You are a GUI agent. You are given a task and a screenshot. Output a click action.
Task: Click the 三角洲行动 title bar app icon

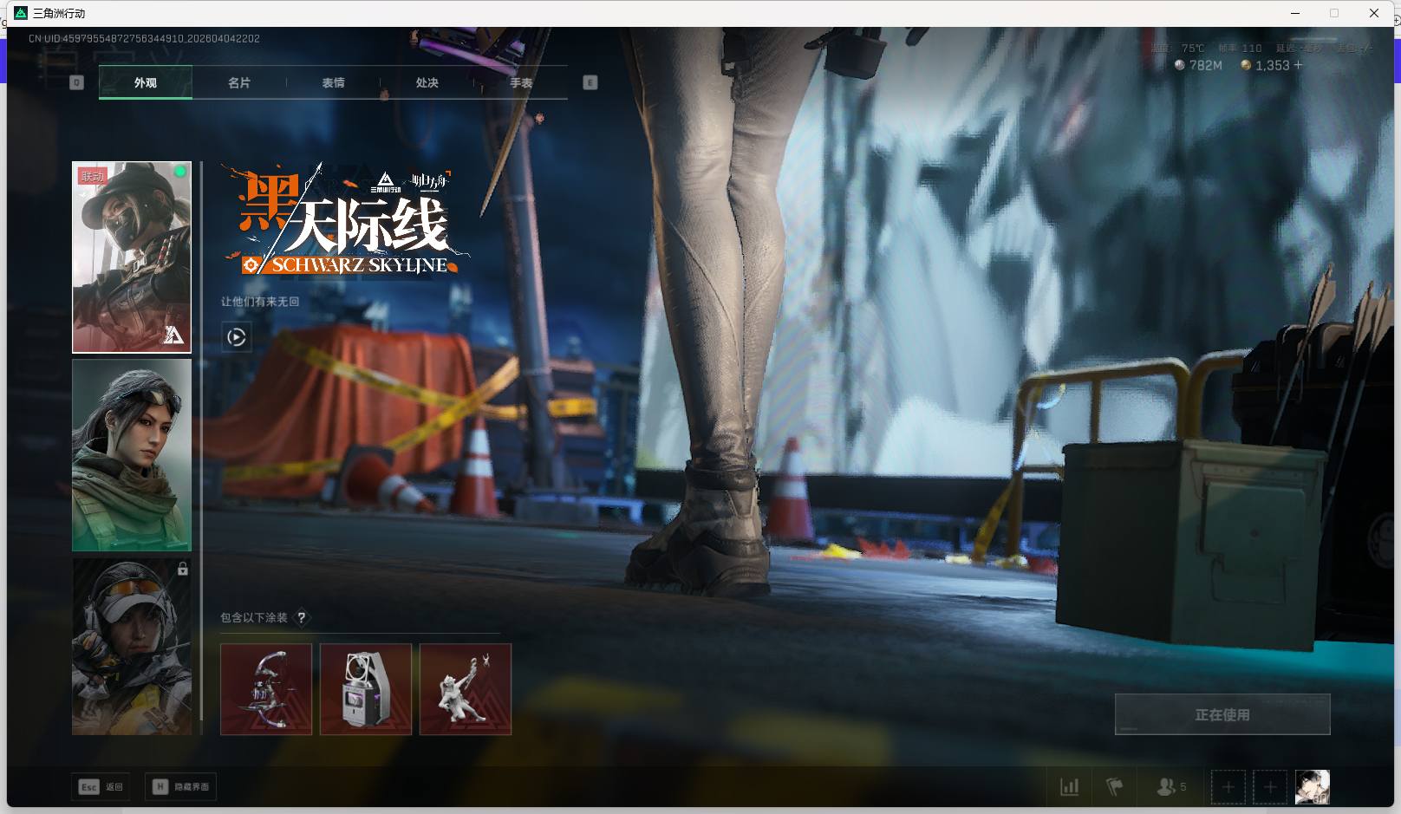click(22, 13)
